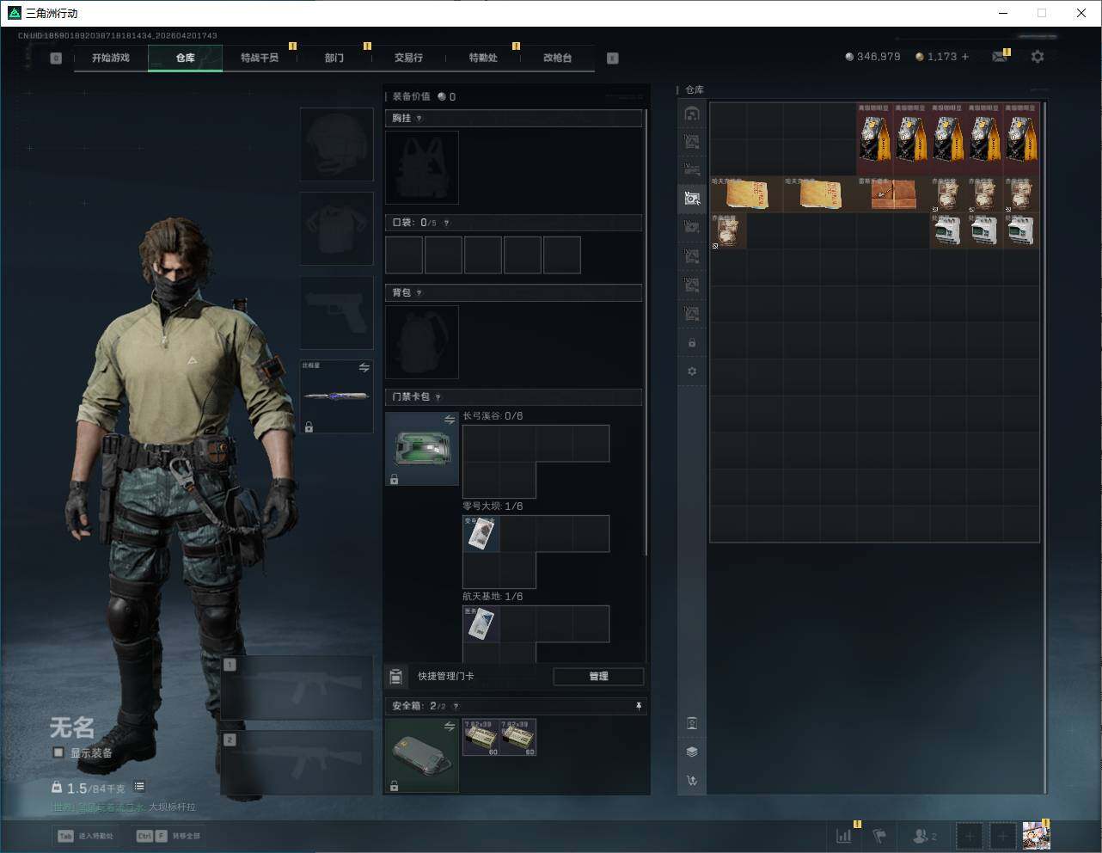Open the 开始游戏 tab
Screen dimensions: 1102x853
pyautogui.click(x=111, y=58)
